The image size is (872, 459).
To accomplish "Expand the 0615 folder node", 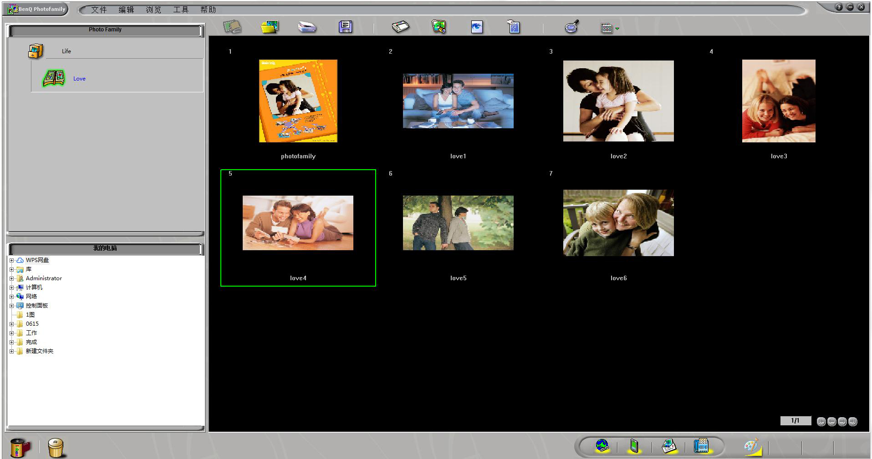I will point(11,324).
